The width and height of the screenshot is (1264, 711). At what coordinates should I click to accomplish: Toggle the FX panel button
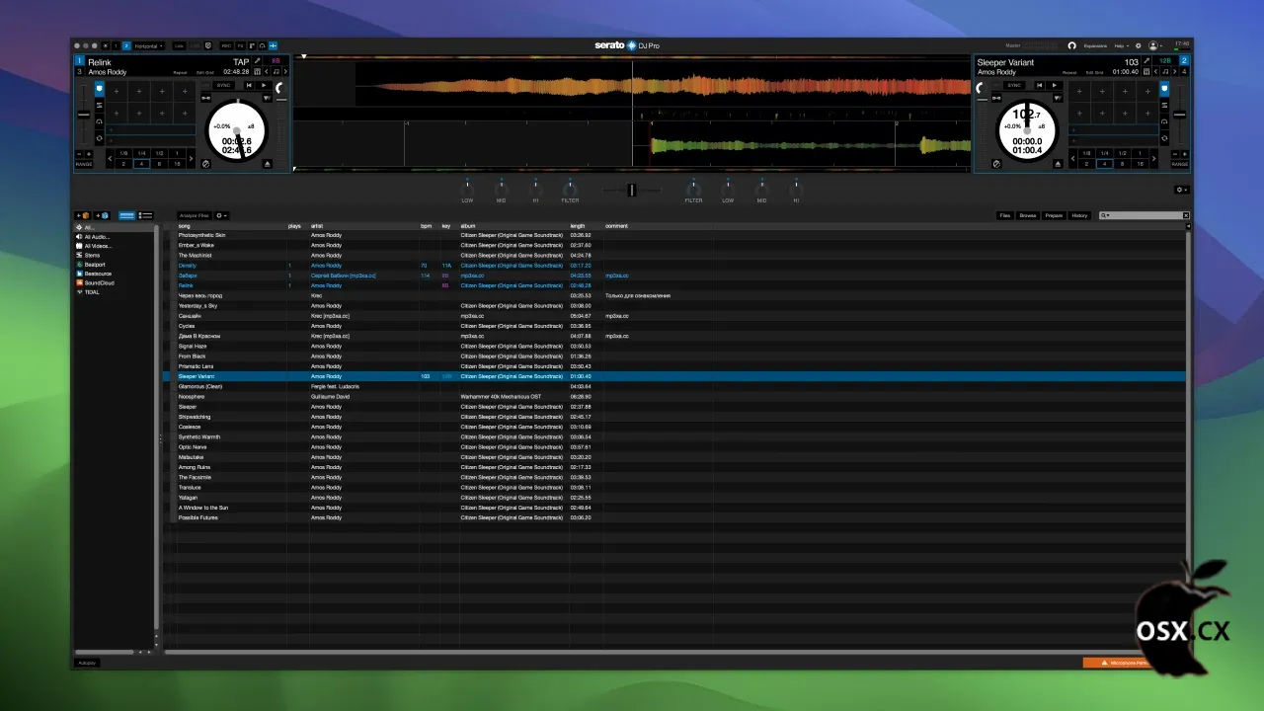coord(240,45)
